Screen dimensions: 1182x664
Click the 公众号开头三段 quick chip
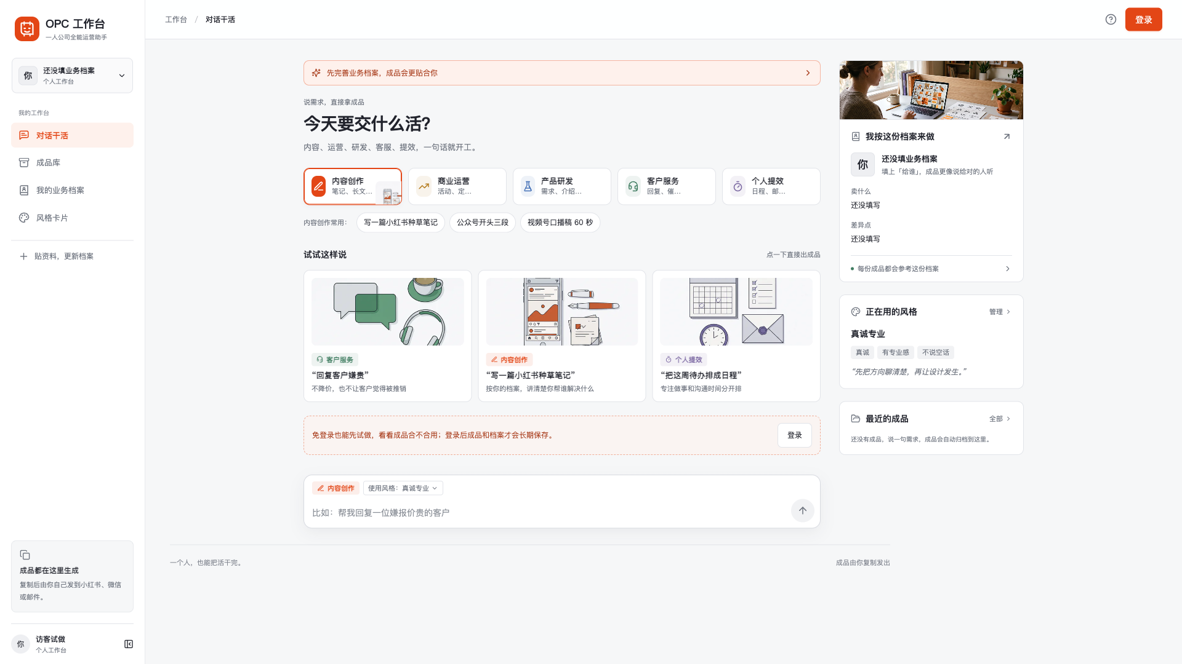coord(483,223)
